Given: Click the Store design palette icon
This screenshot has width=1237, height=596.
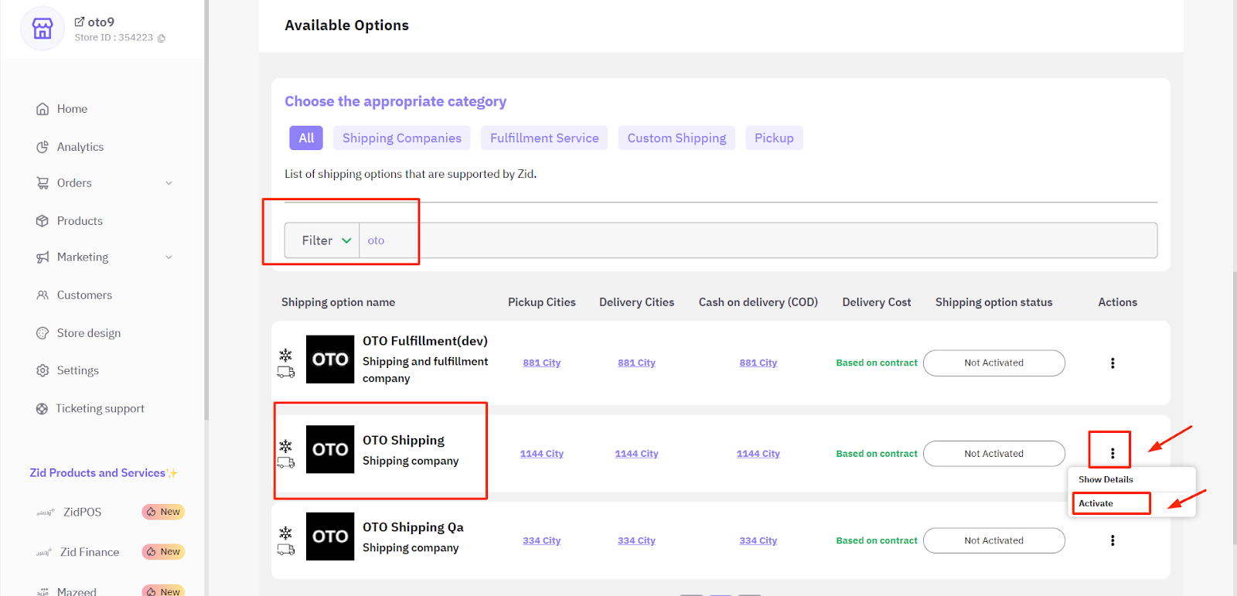Looking at the screenshot, I should coord(43,333).
